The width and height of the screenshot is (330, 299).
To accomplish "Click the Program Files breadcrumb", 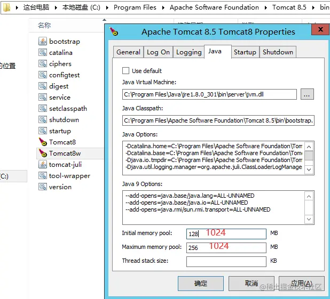I will coord(135,7).
